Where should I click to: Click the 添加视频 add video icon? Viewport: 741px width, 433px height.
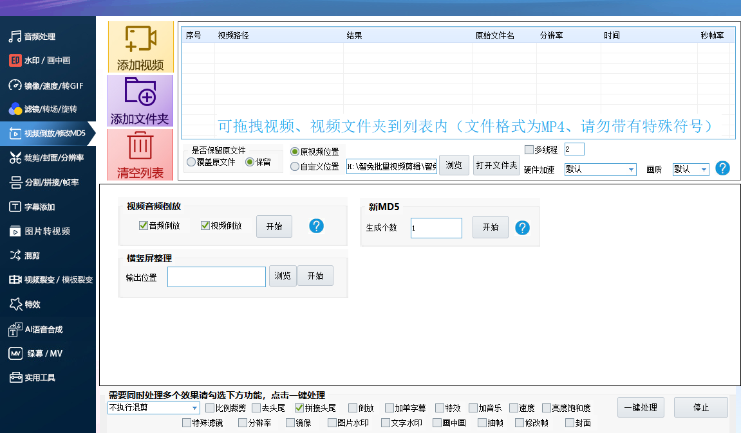point(140,40)
